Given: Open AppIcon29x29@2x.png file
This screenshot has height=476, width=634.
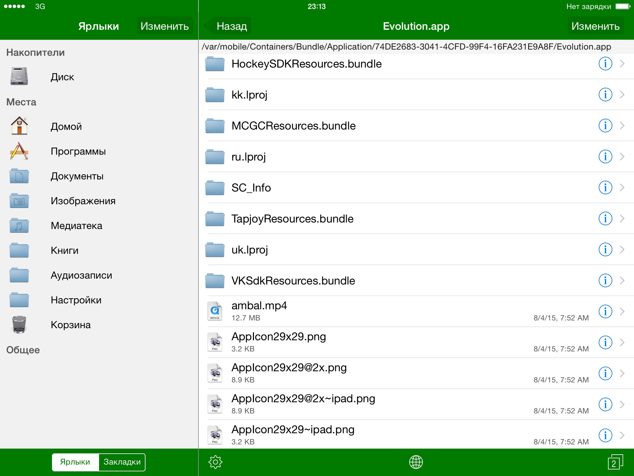Looking at the screenshot, I should pos(289,368).
